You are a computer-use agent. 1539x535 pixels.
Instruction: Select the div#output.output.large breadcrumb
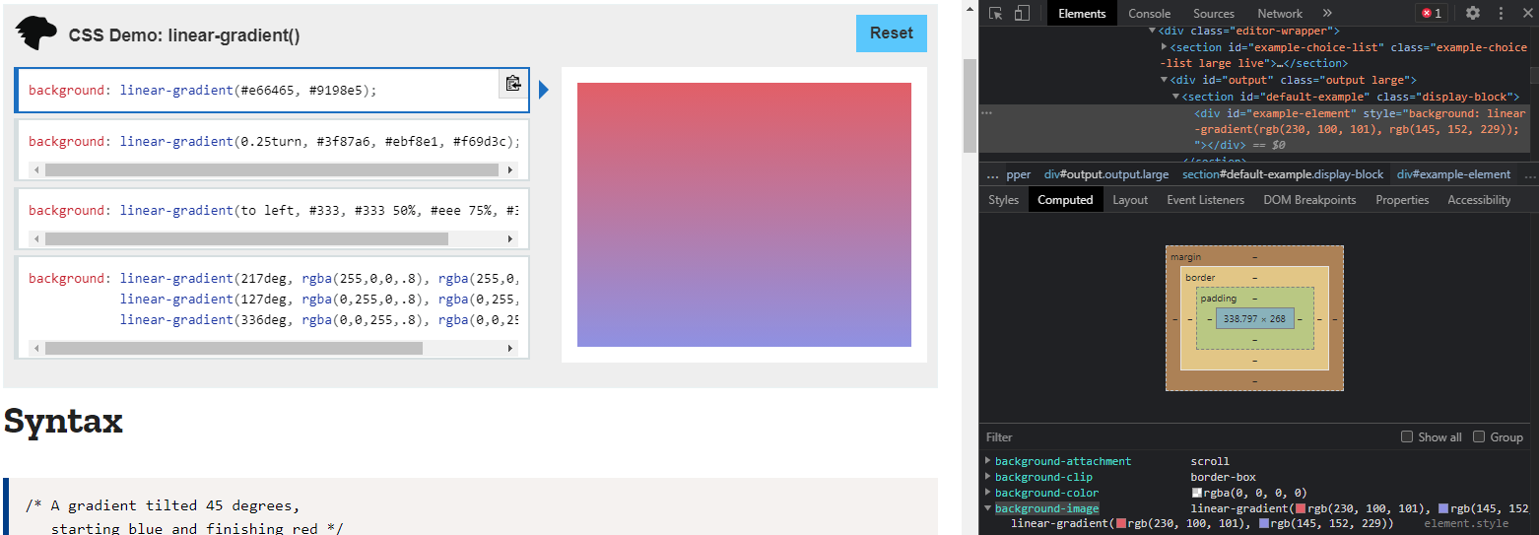(x=1106, y=174)
